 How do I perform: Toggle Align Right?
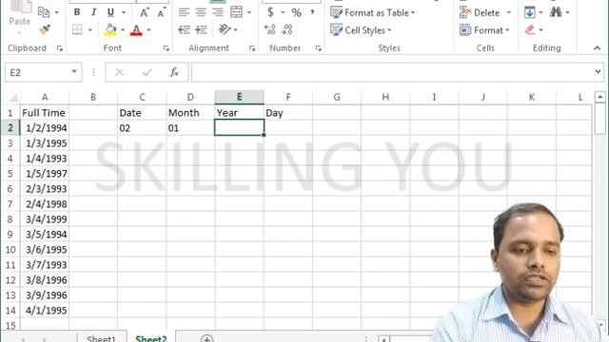pyautogui.click(x=218, y=12)
